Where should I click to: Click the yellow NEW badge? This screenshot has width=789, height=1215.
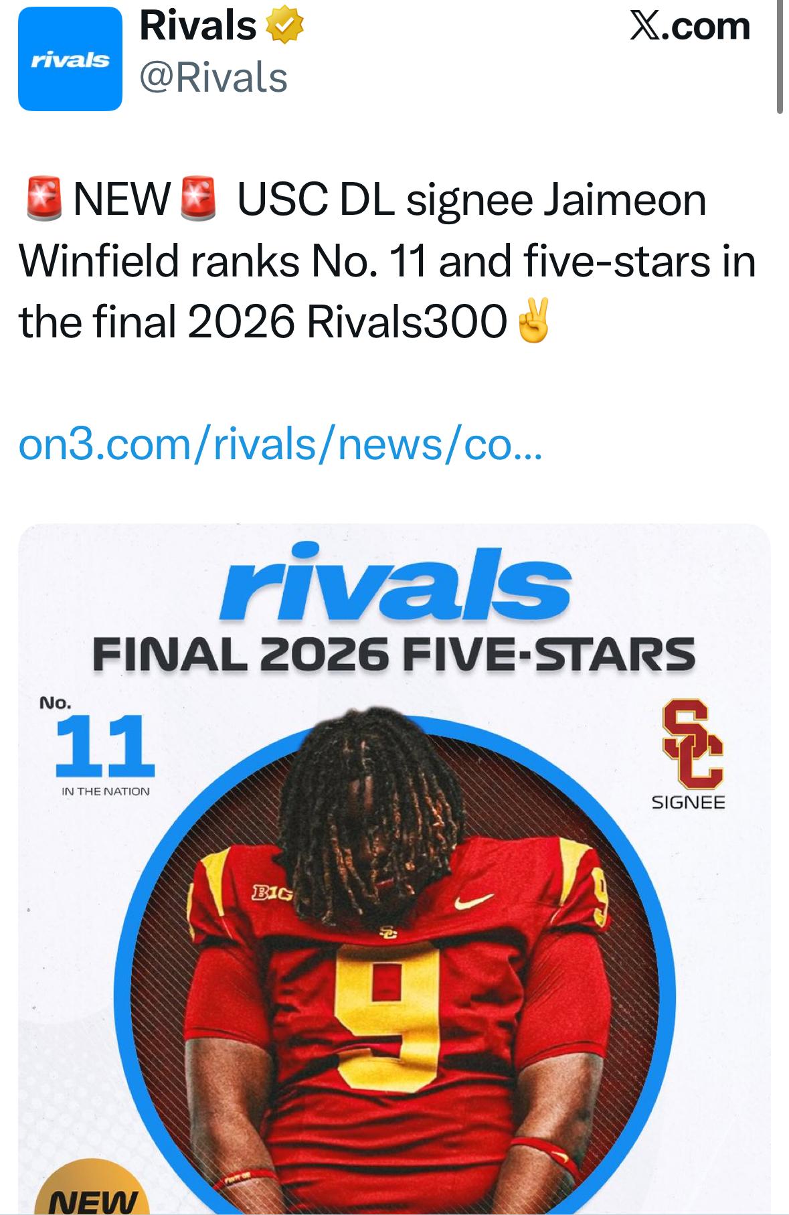94,1198
